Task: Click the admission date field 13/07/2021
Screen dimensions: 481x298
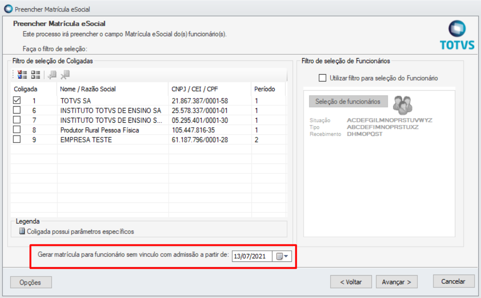Action: pyautogui.click(x=252, y=256)
